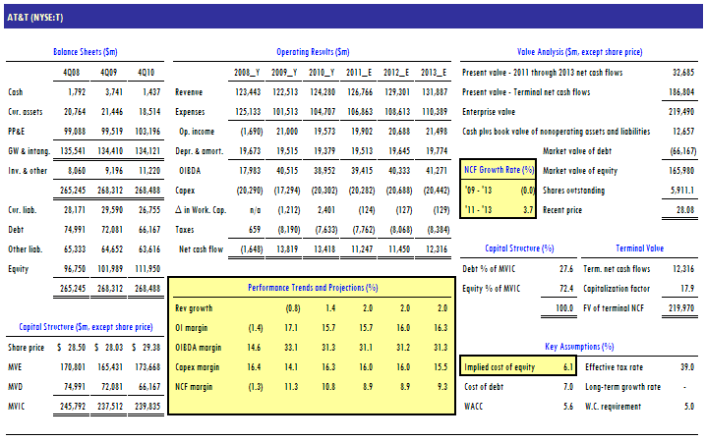Click the NCF Growth Rate (%) label

tap(498, 170)
